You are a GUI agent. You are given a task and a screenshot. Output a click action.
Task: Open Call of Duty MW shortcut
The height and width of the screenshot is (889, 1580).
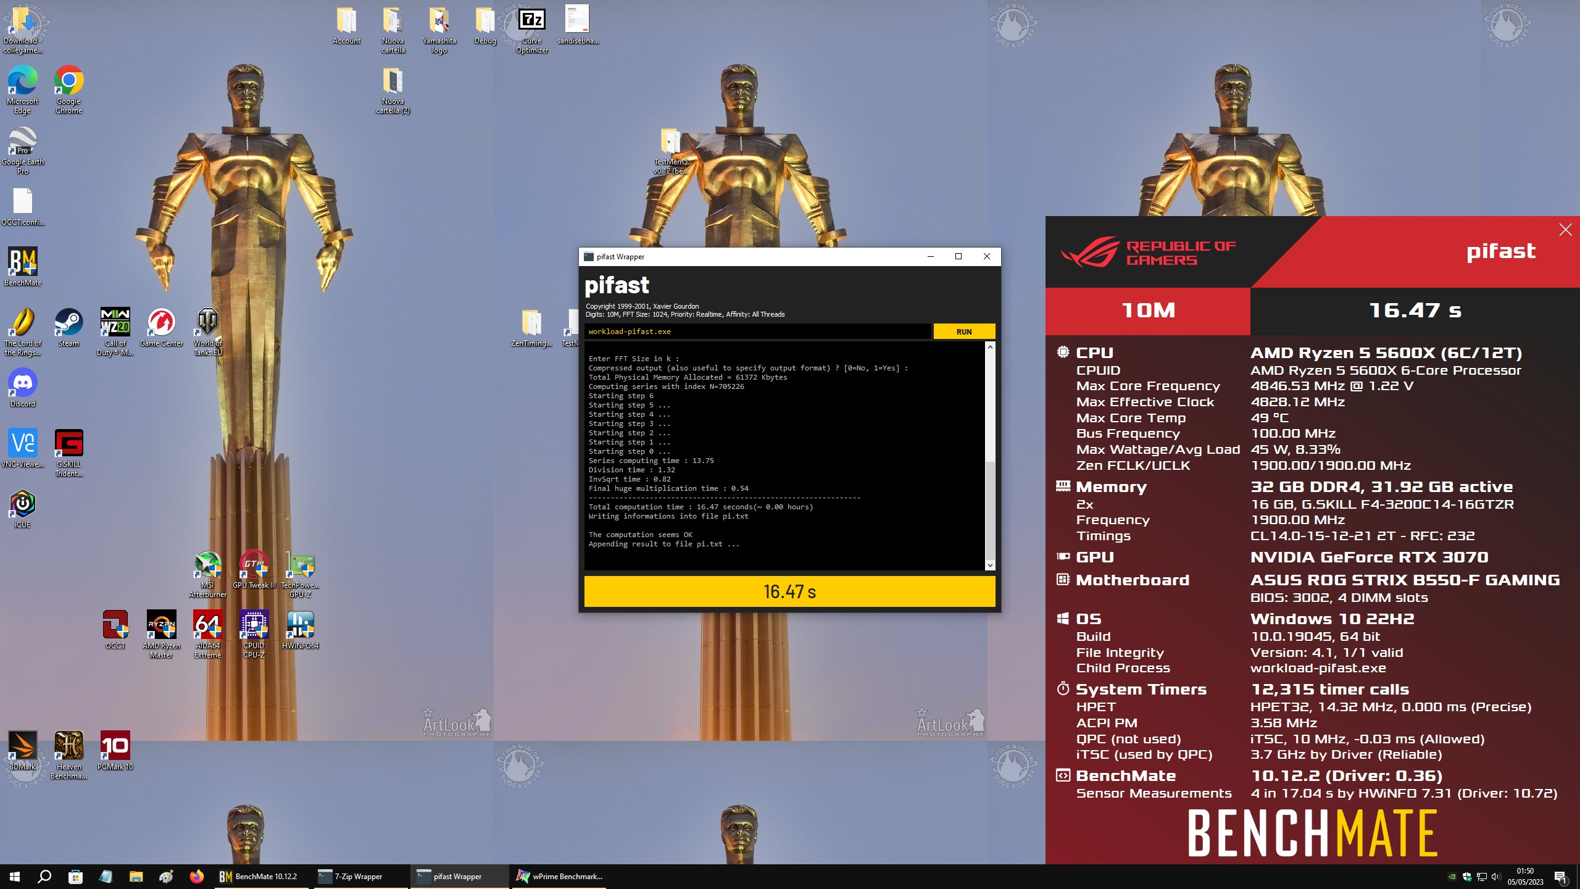click(x=115, y=332)
